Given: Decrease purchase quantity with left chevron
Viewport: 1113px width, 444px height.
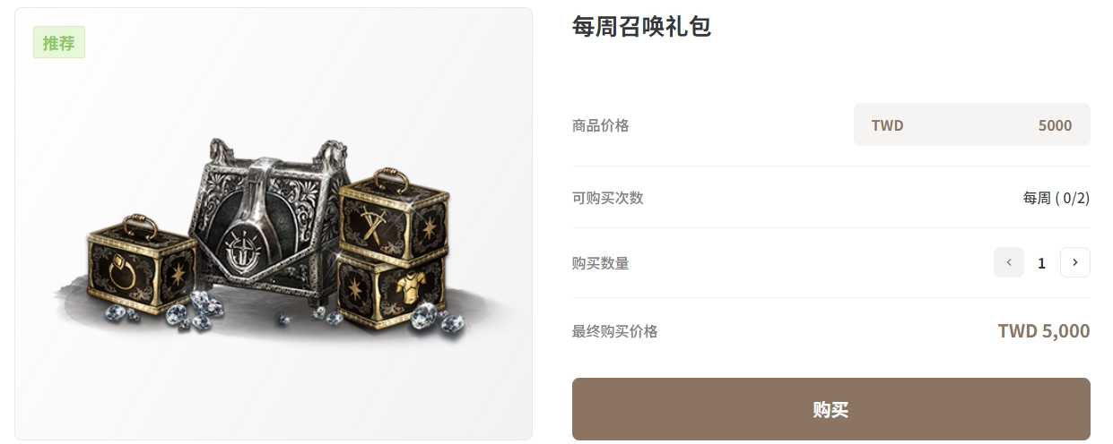Looking at the screenshot, I should point(1008,262).
